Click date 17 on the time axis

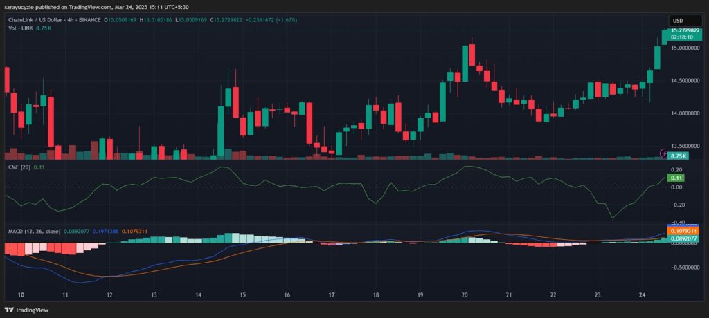[332, 294]
